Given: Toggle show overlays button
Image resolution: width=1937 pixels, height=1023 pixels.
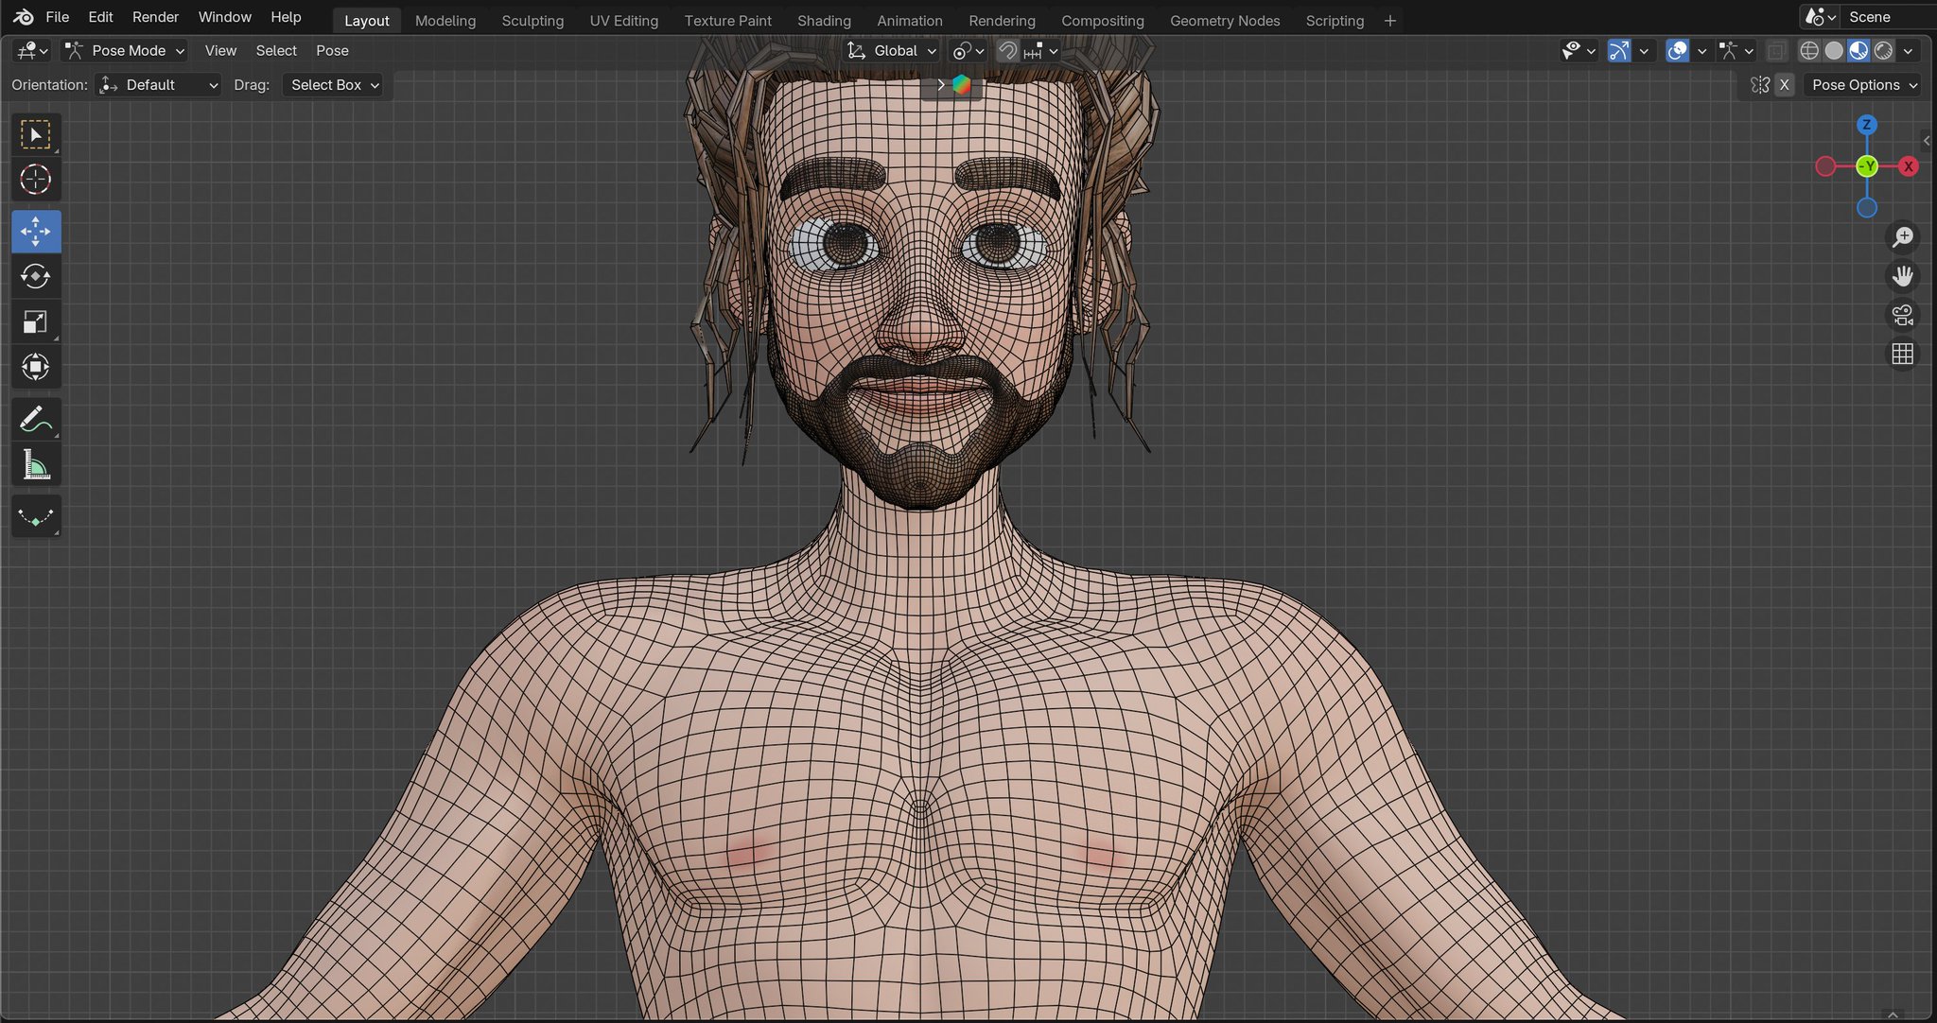Looking at the screenshot, I should click(x=1677, y=51).
